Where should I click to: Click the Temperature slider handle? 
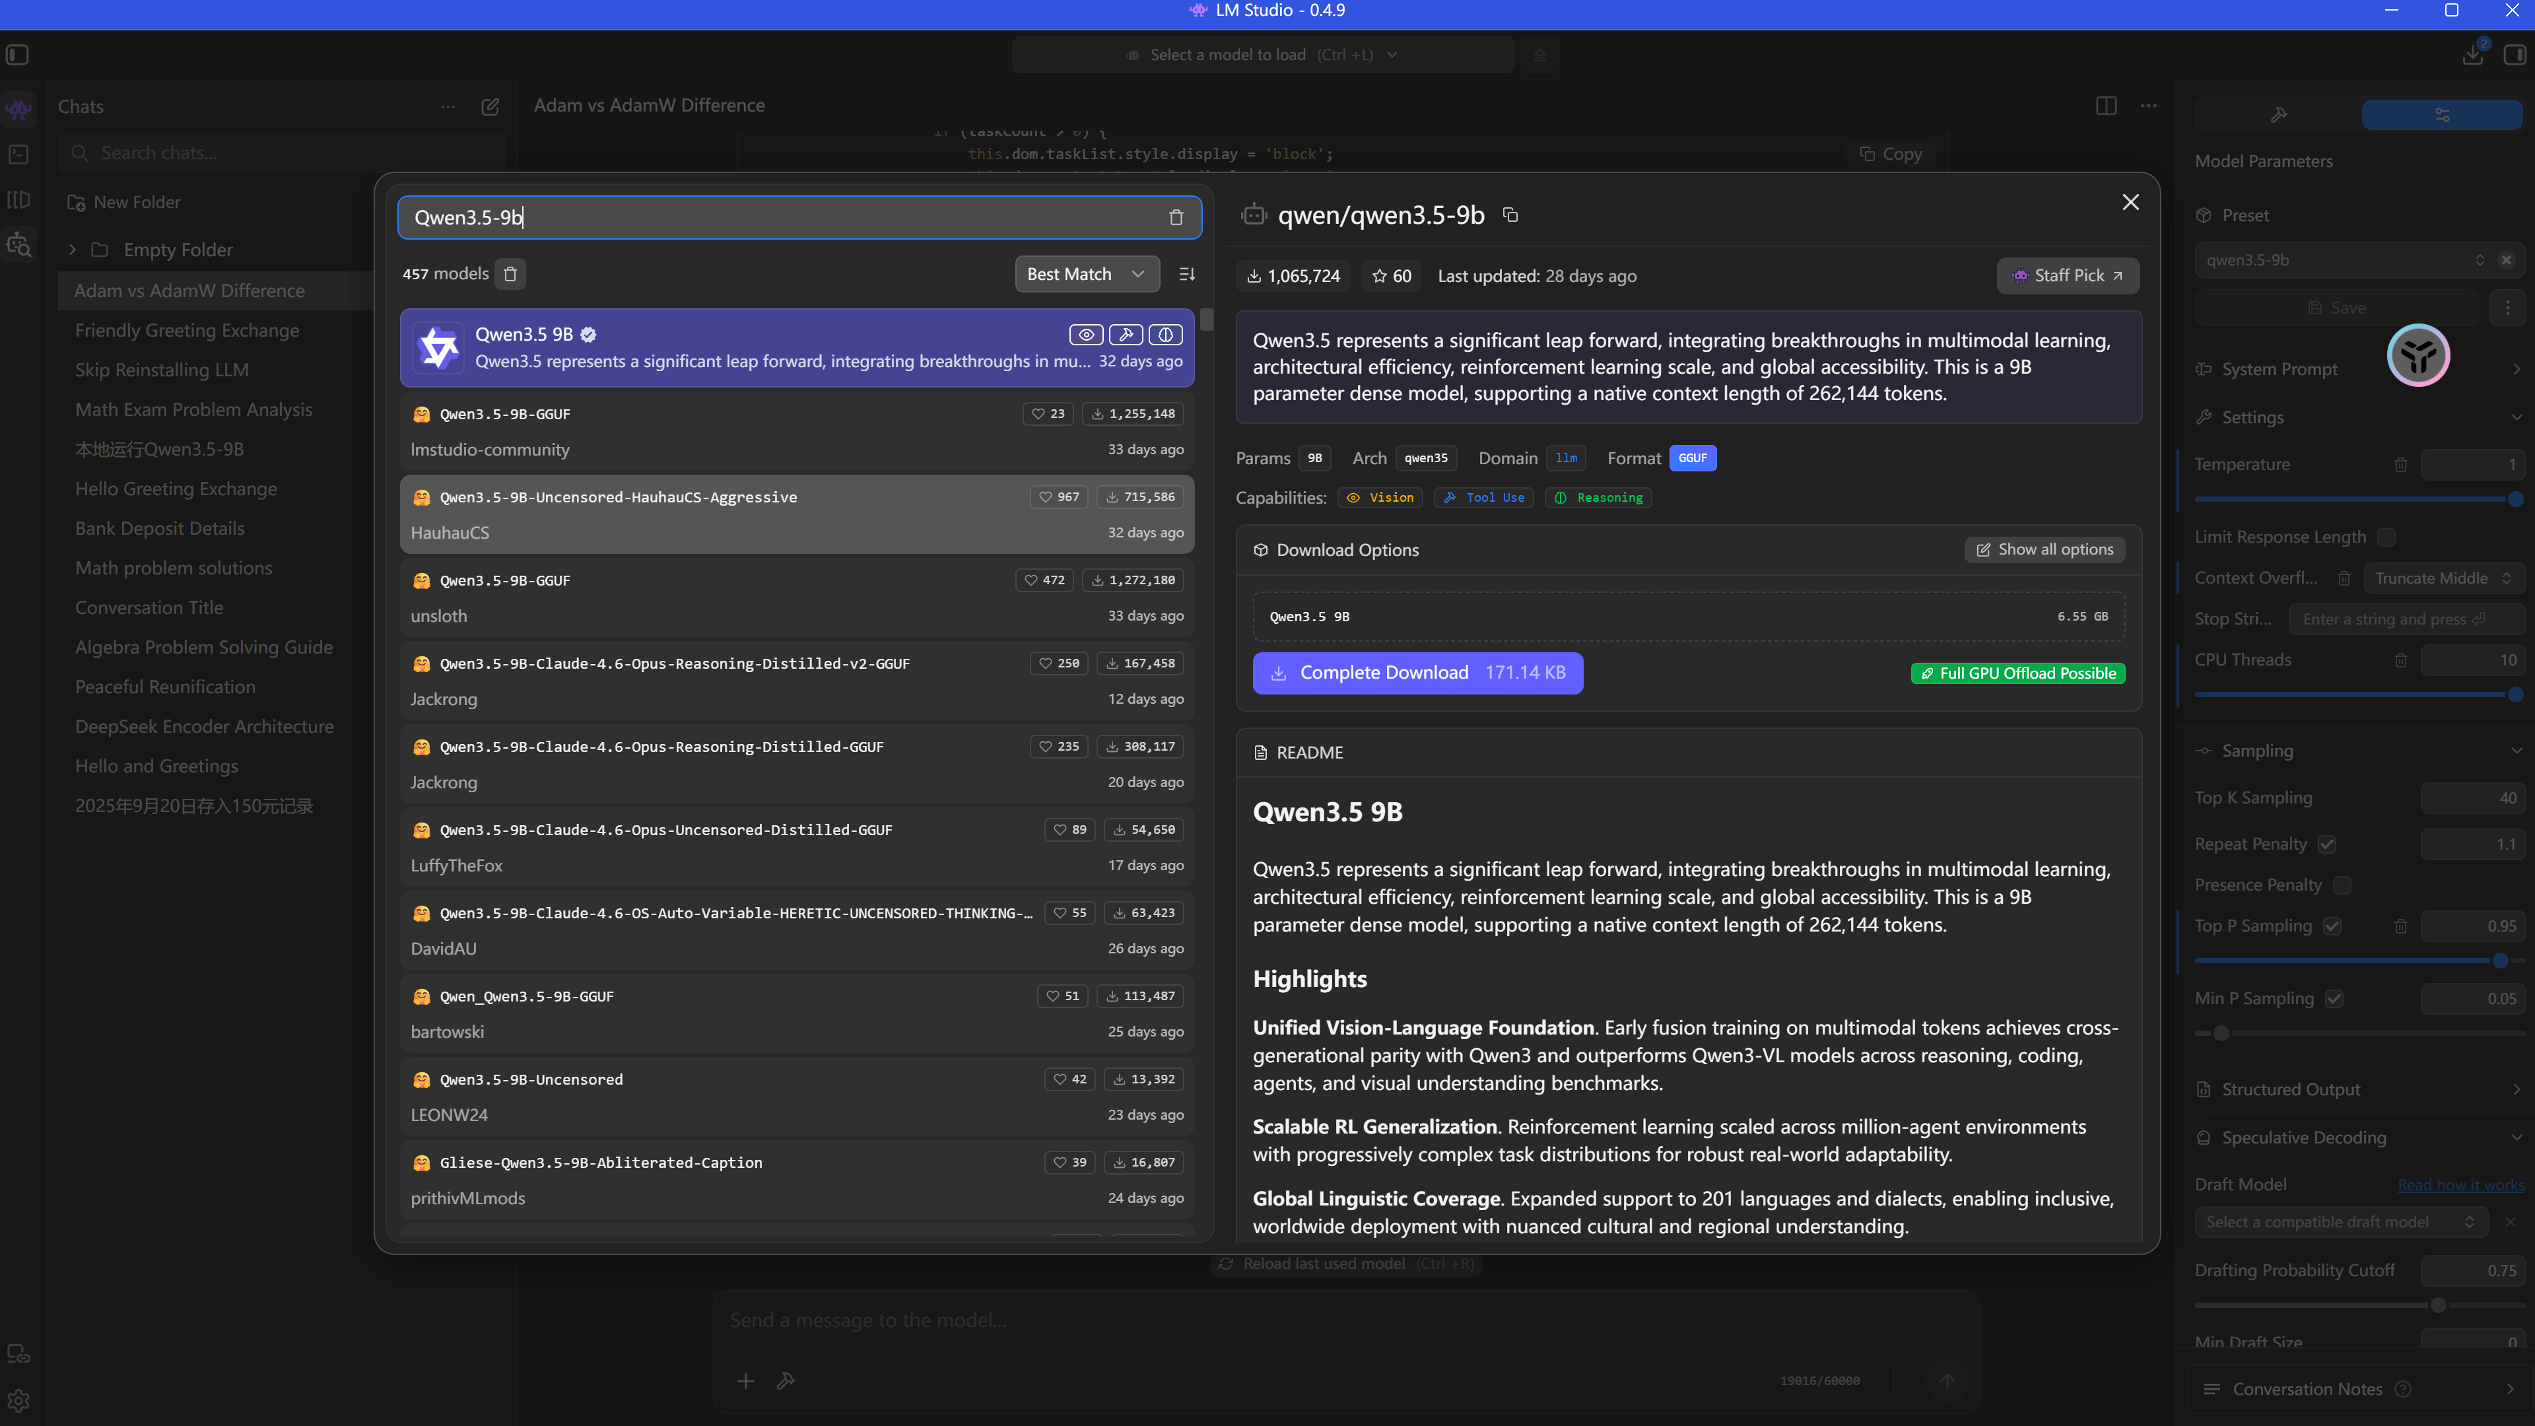coord(2515,499)
